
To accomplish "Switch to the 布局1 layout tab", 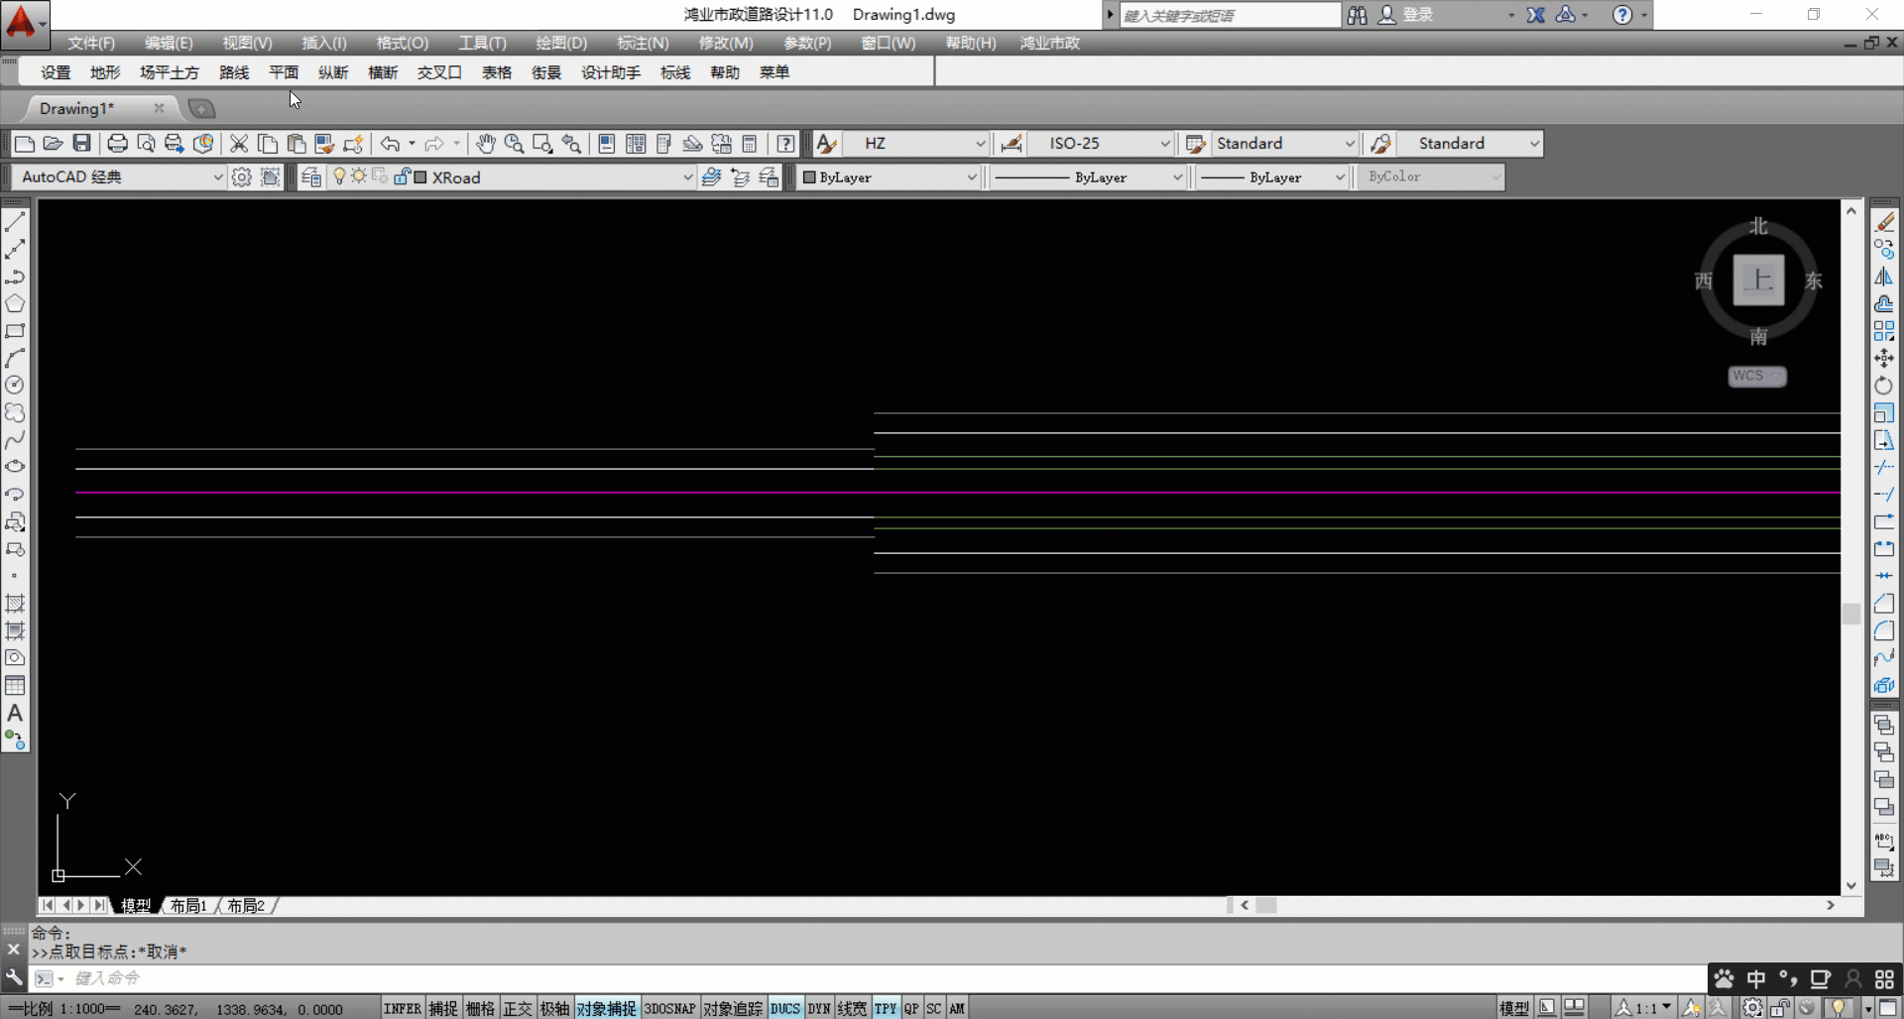I will click(188, 905).
